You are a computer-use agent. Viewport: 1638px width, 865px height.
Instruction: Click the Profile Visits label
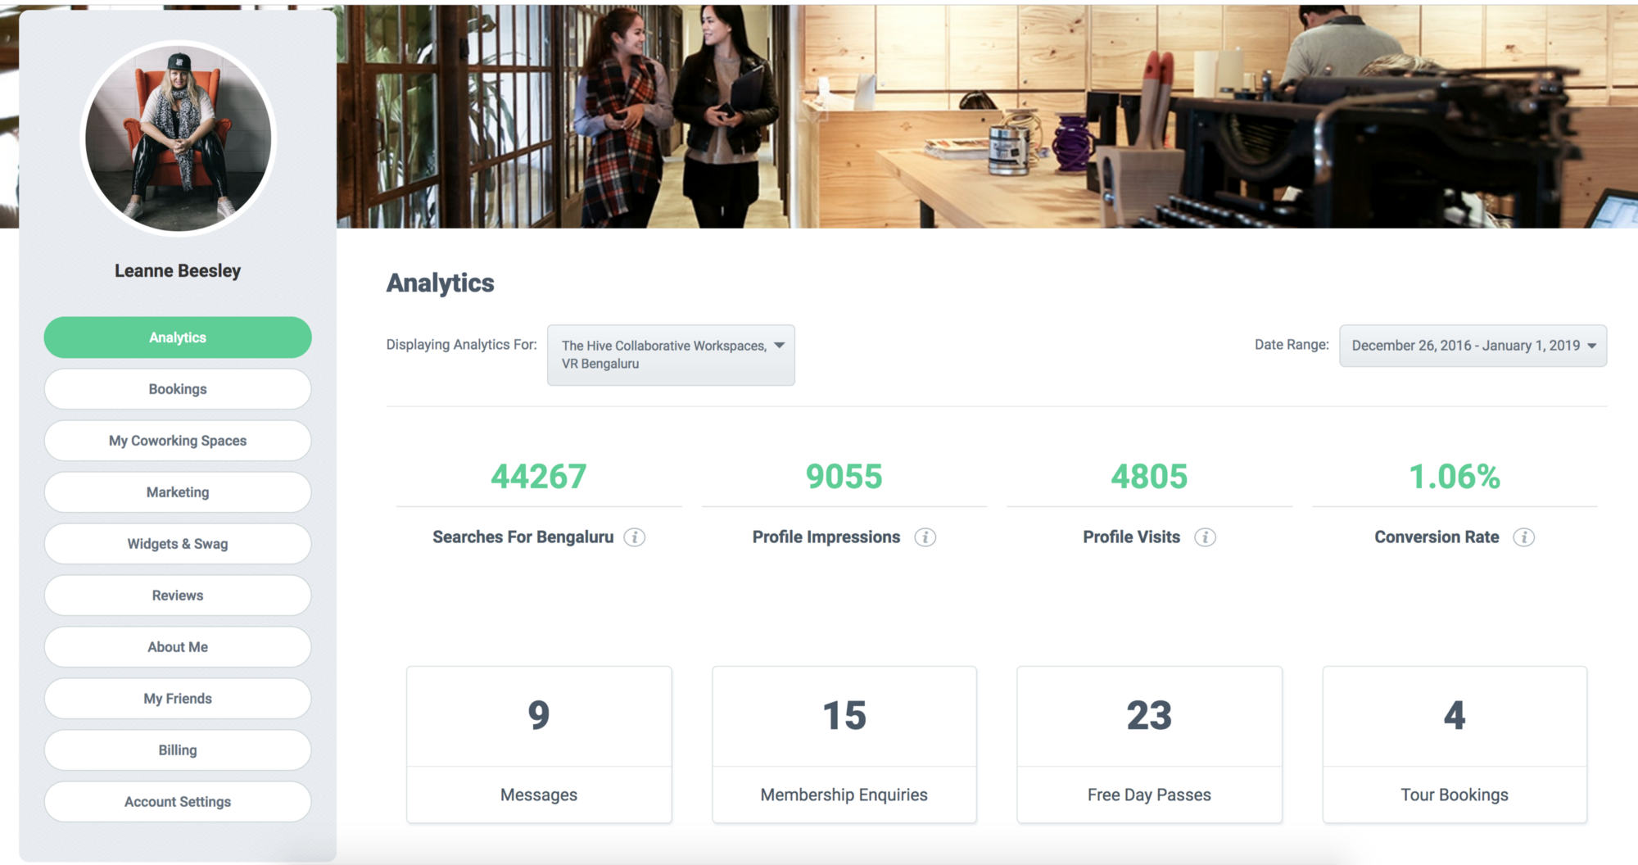[1131, 537]
